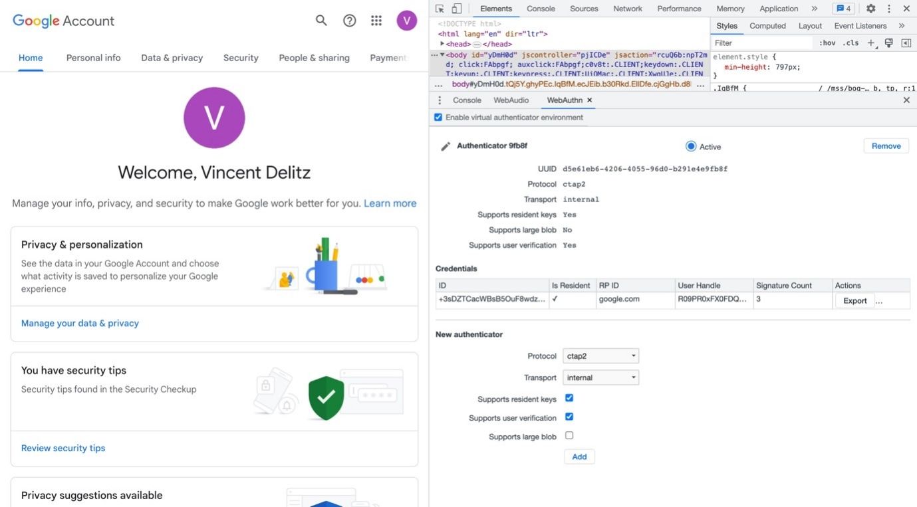Open the Network panel tab

(x=628, y=9)
